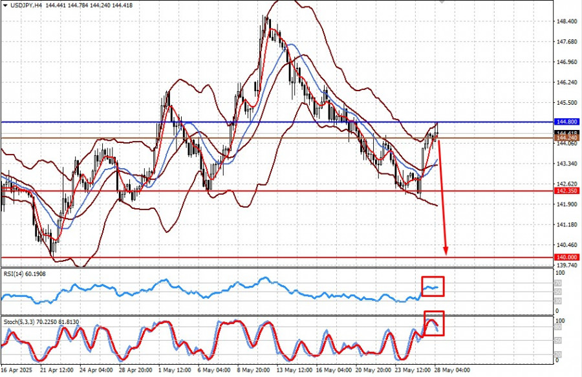The height and width of the screenshot is (377, 582).
Task: Click the 6 May 04:00 time label
Action: tap(214, 371)
